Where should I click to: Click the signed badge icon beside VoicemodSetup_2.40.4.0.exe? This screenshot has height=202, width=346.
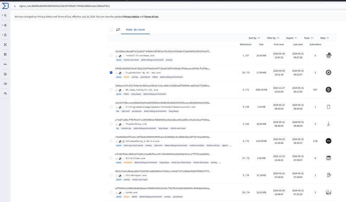pos(123,141)
